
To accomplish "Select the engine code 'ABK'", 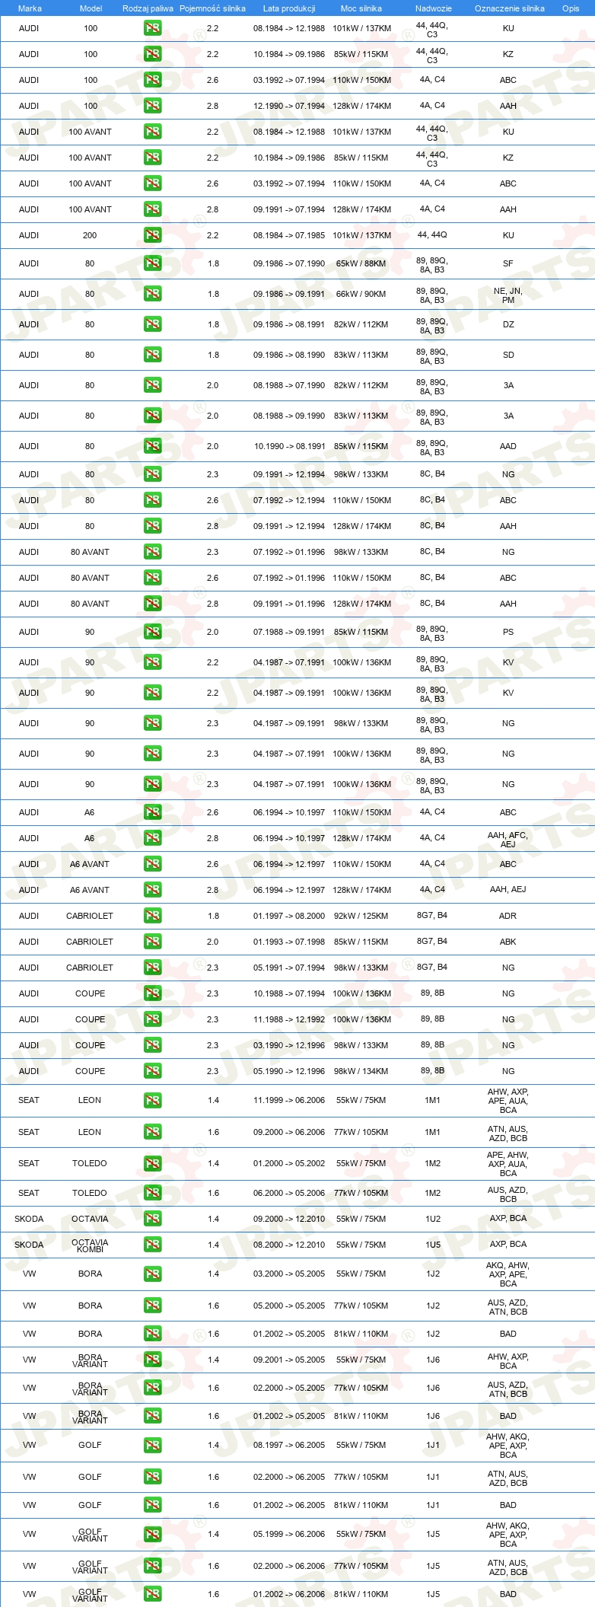I will tap(508, 942).
